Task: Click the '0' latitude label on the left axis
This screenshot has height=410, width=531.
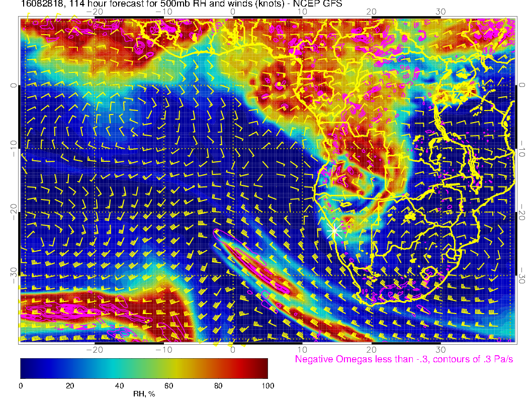Action: click(x=13, y=85)
